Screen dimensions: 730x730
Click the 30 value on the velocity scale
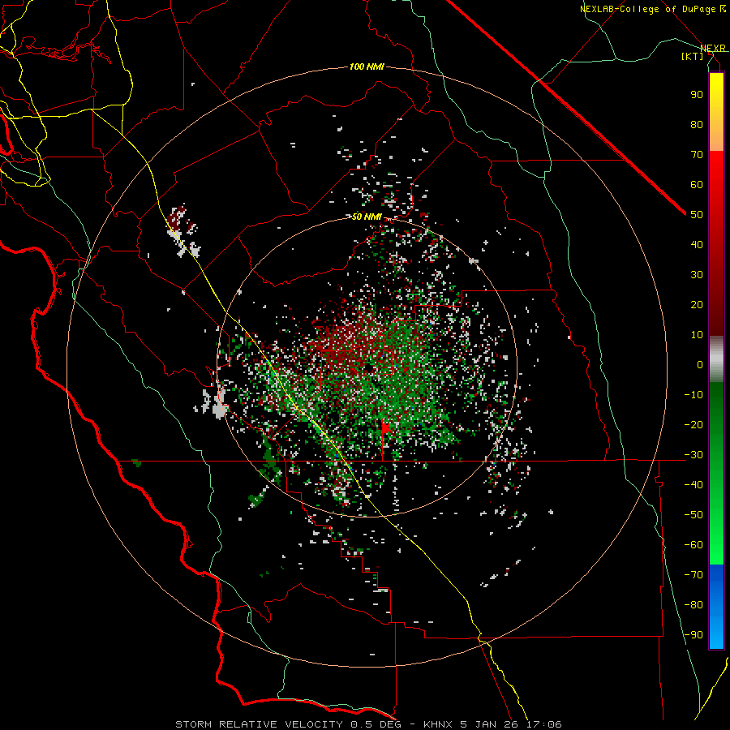[697, 275]
